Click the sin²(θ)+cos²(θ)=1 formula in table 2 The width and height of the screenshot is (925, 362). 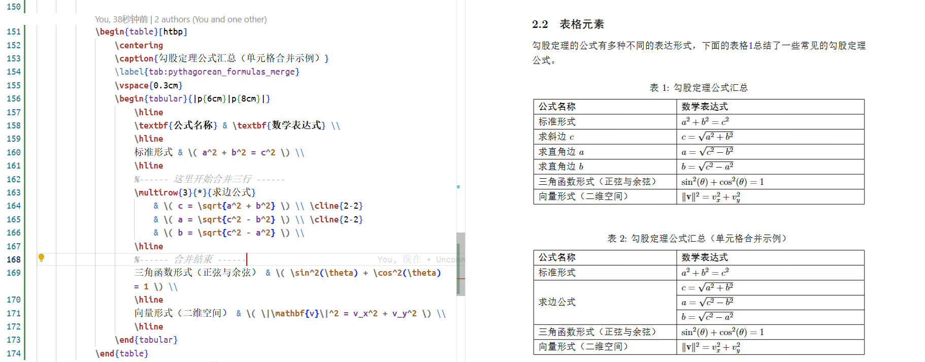pos(722,332)
